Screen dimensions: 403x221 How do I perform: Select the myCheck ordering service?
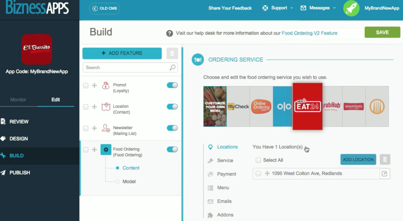[238, 107]
